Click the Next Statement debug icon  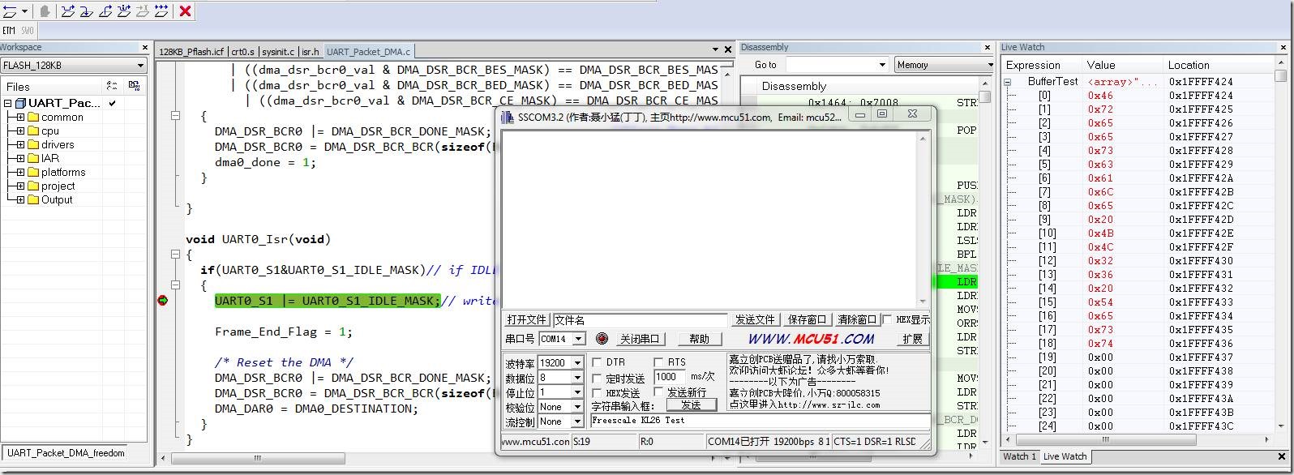pos(124,11)
